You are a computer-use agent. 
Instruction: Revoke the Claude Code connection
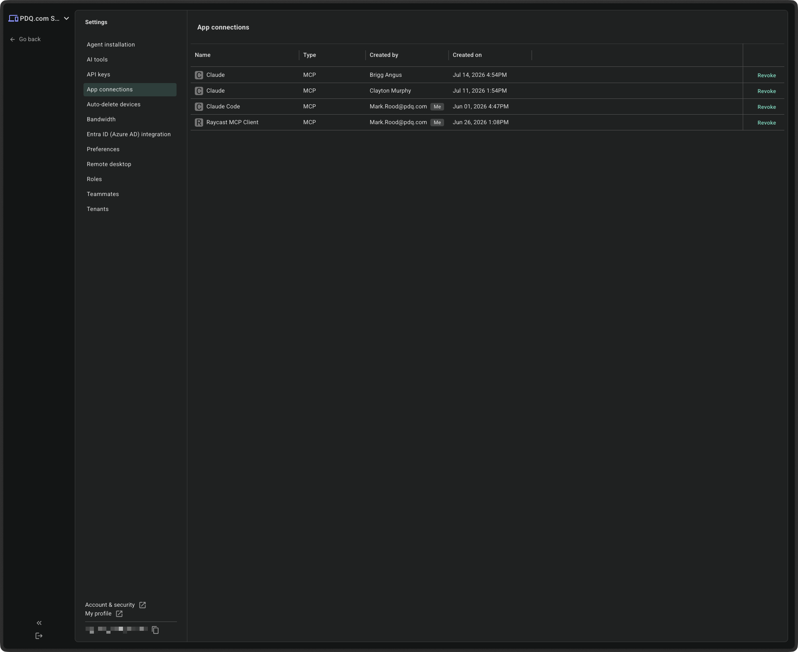click(766, 107)
